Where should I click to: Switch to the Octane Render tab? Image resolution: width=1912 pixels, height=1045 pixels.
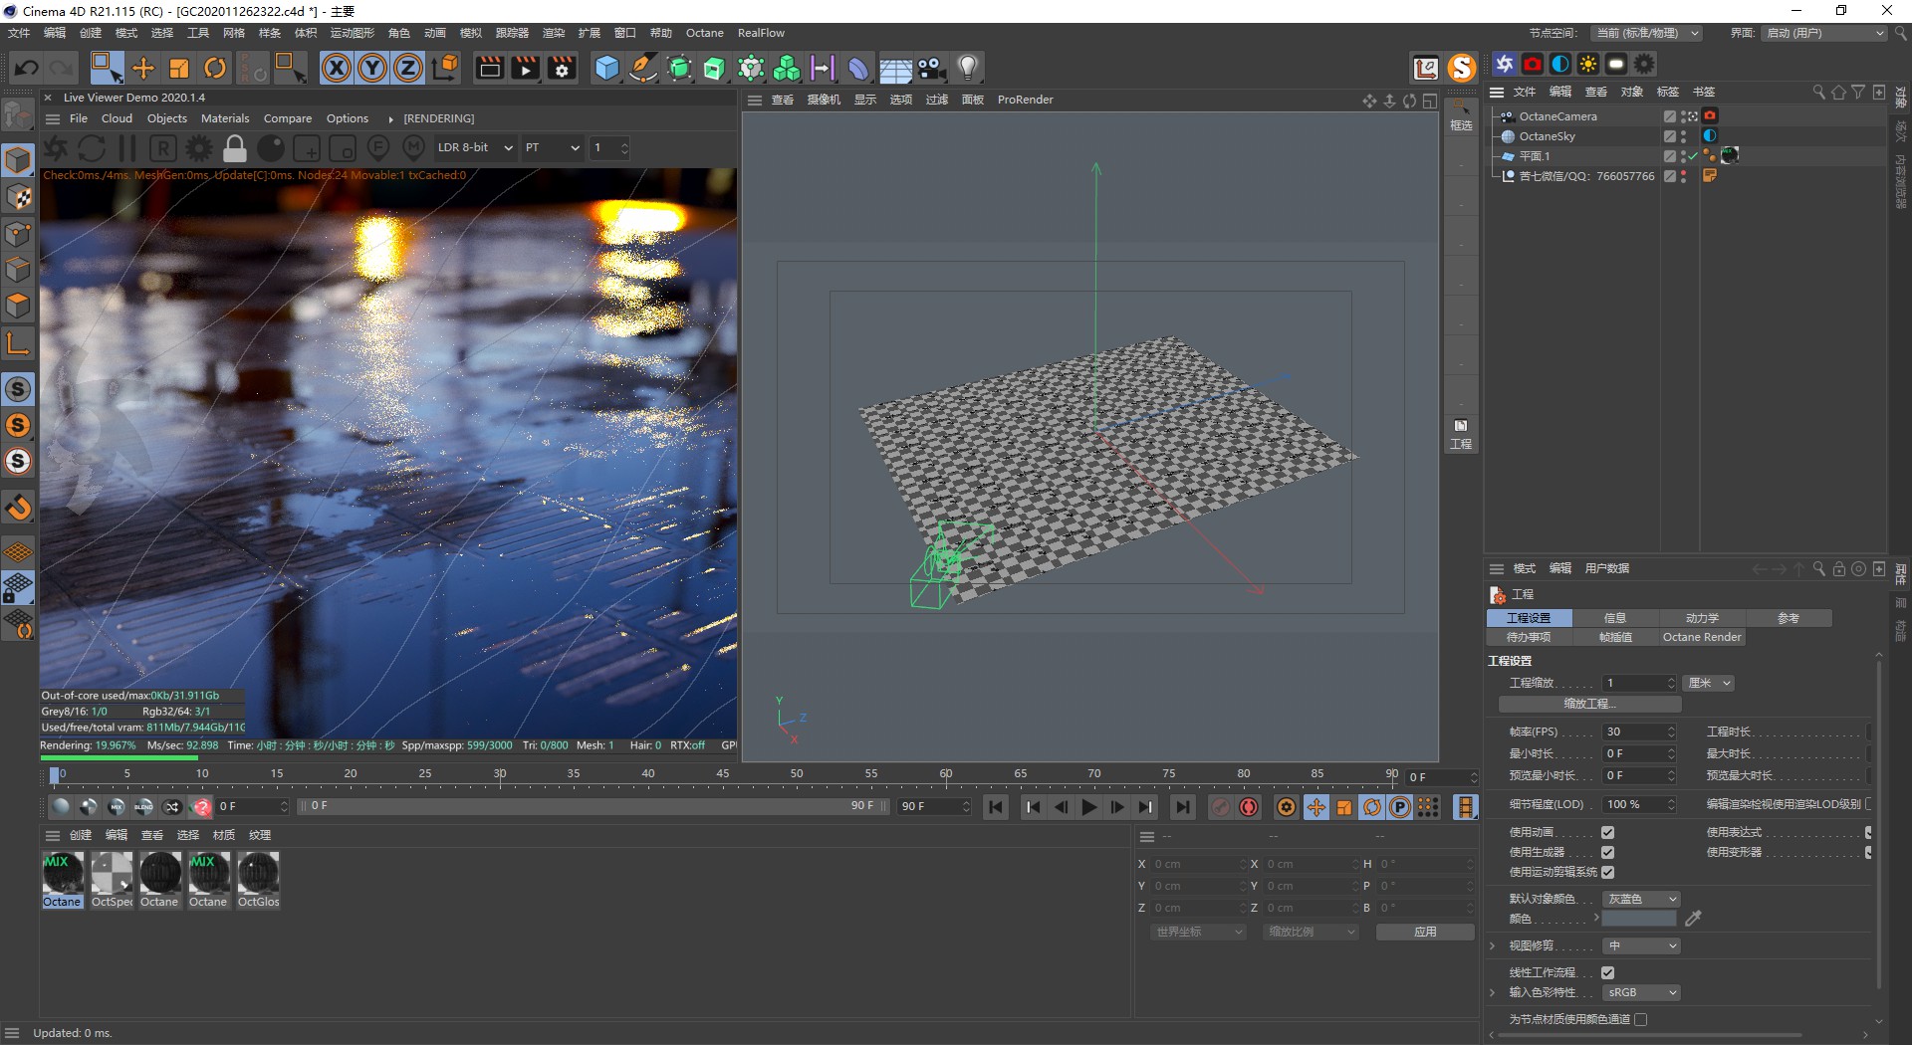point(1701,637)
